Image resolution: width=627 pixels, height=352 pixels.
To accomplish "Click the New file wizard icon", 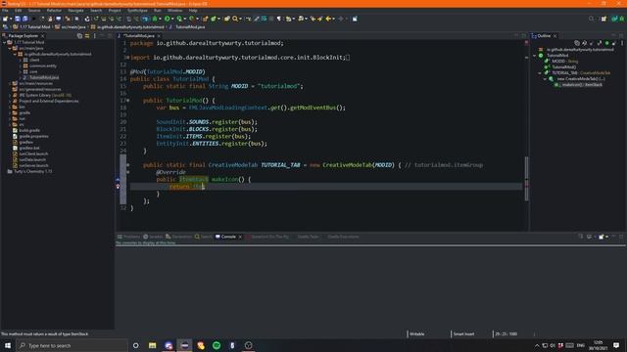I will 5,19.
